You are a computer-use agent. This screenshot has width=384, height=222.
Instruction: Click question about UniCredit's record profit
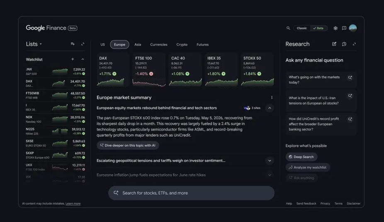pos(321,124)
